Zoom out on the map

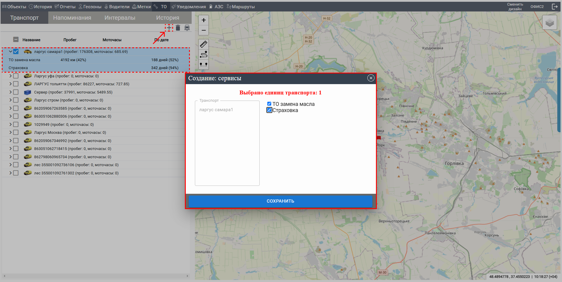click(x=203, y=30)
